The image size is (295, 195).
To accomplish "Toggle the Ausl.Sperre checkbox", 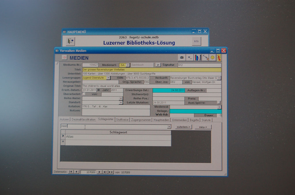I will (x=219, y=102).
